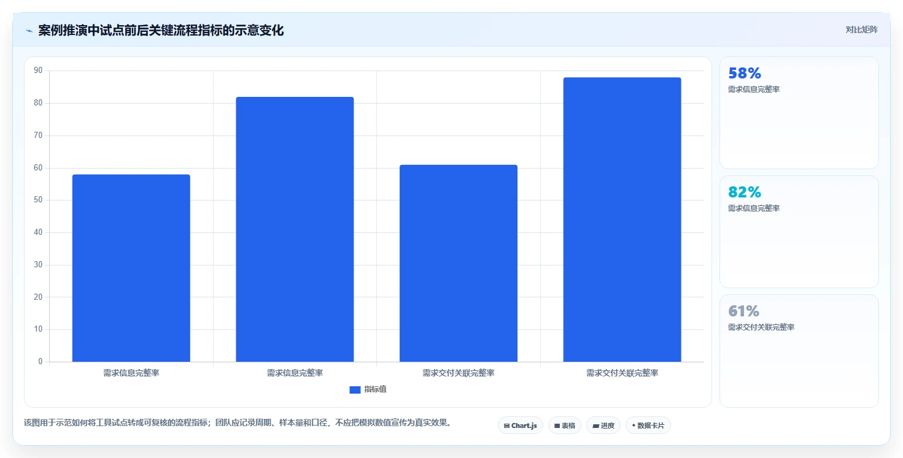The height and width of the screenshot is (458, 903).
Task: Click 需求信息完整率 caption under the 58% card
Action: pyautogui.click(x=754, y=90)
